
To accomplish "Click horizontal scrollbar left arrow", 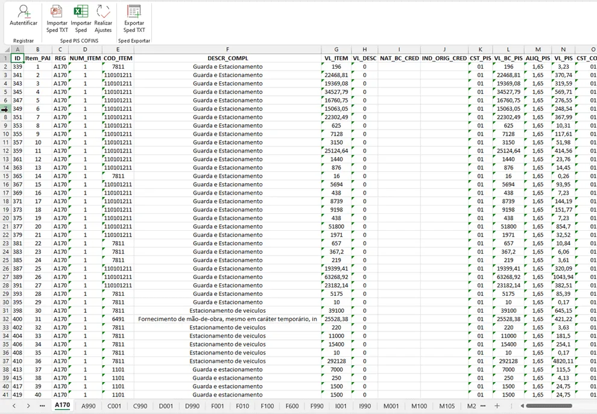I will (522, 406).
